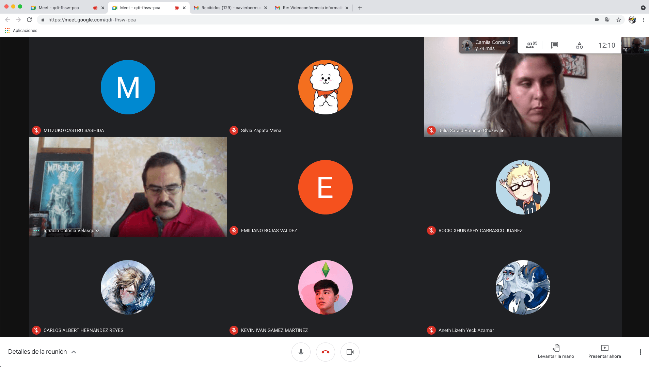This screenshot has width=649, height=367.
Task: Open the activities shapes icon
Action: 579,45
